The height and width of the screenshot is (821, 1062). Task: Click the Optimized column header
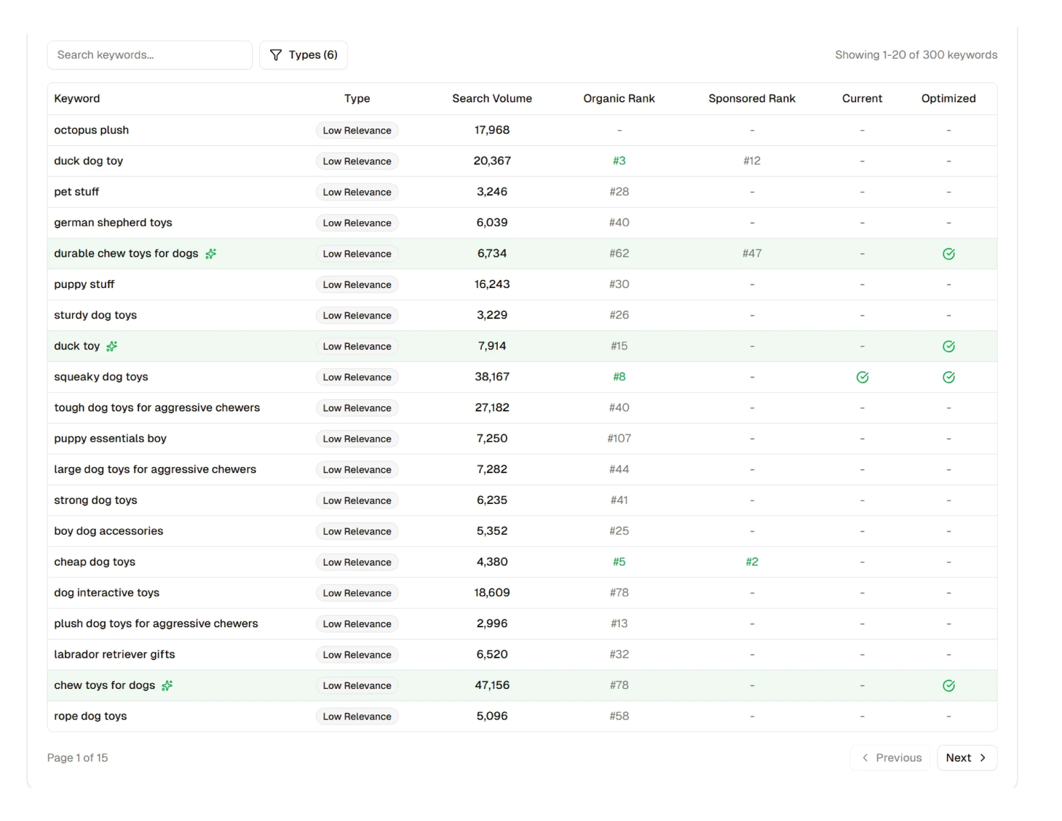point(948,98)
